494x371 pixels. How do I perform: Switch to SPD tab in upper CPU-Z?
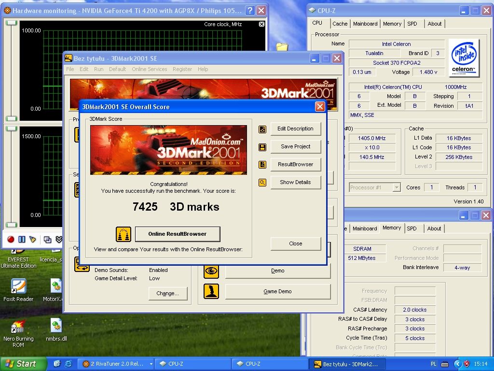[412, 24]
